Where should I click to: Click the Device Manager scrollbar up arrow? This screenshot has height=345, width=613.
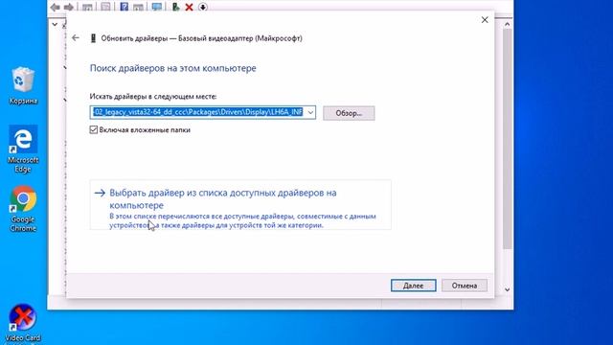point(507,24)
